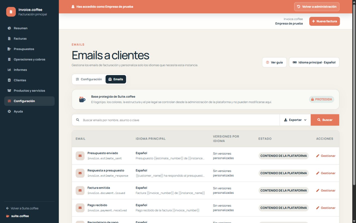Click Gestionar for Factura emitida
The width and height of the screenshot is (356, 223).
[326, 190]
